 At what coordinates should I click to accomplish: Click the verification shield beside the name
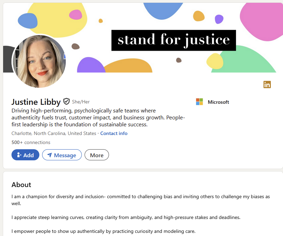[66, 102]
